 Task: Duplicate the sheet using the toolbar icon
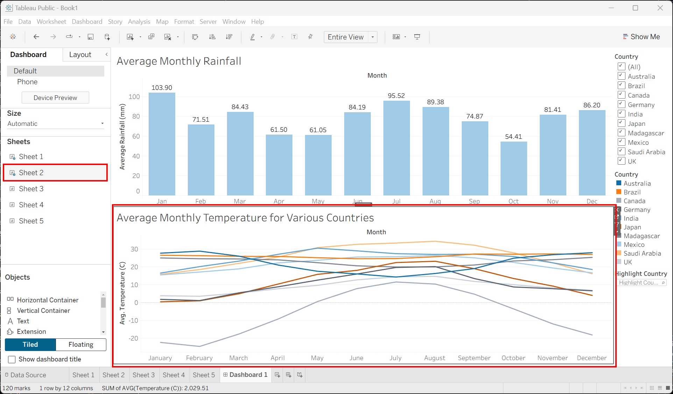click(151, 37)
